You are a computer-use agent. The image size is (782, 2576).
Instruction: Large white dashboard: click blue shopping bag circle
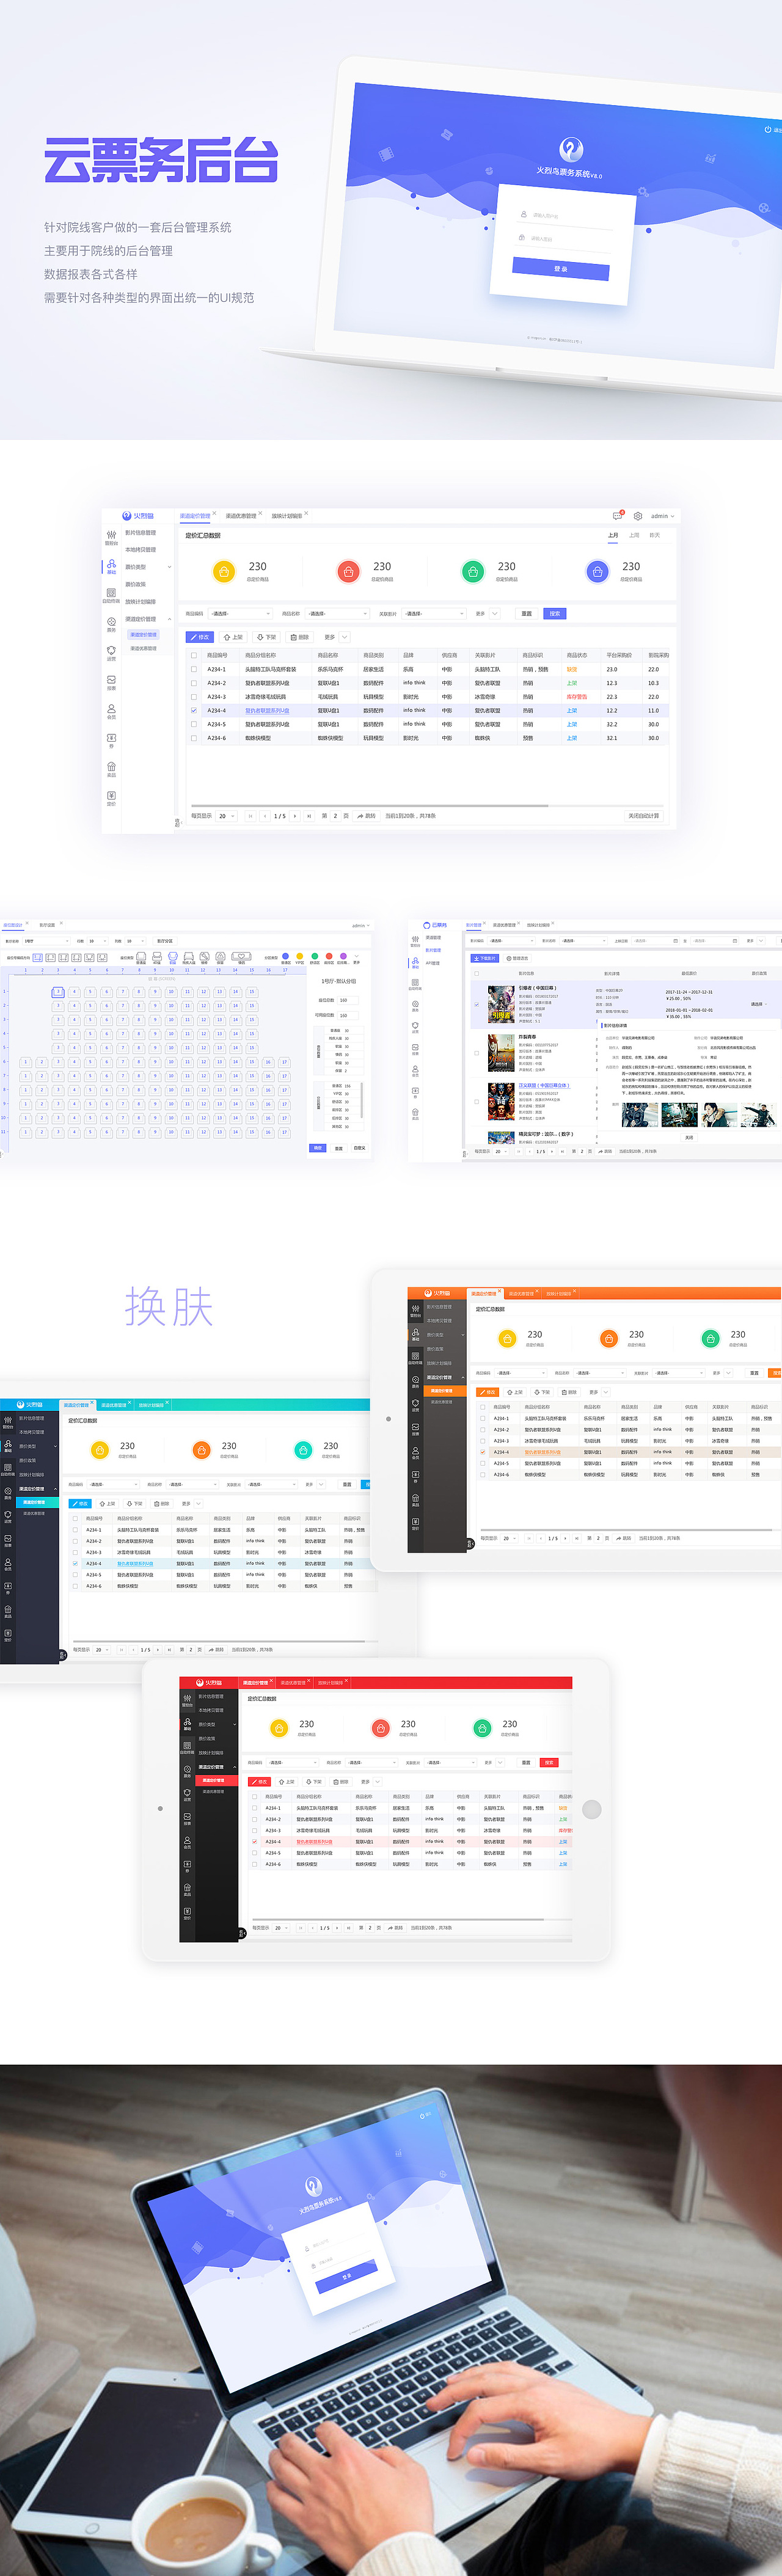coord(597,571)
